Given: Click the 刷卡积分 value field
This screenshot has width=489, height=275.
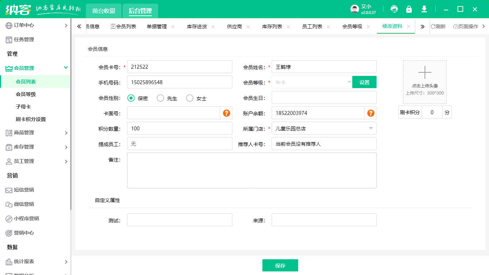Looking at the screenshot, I should coord(432,112).
